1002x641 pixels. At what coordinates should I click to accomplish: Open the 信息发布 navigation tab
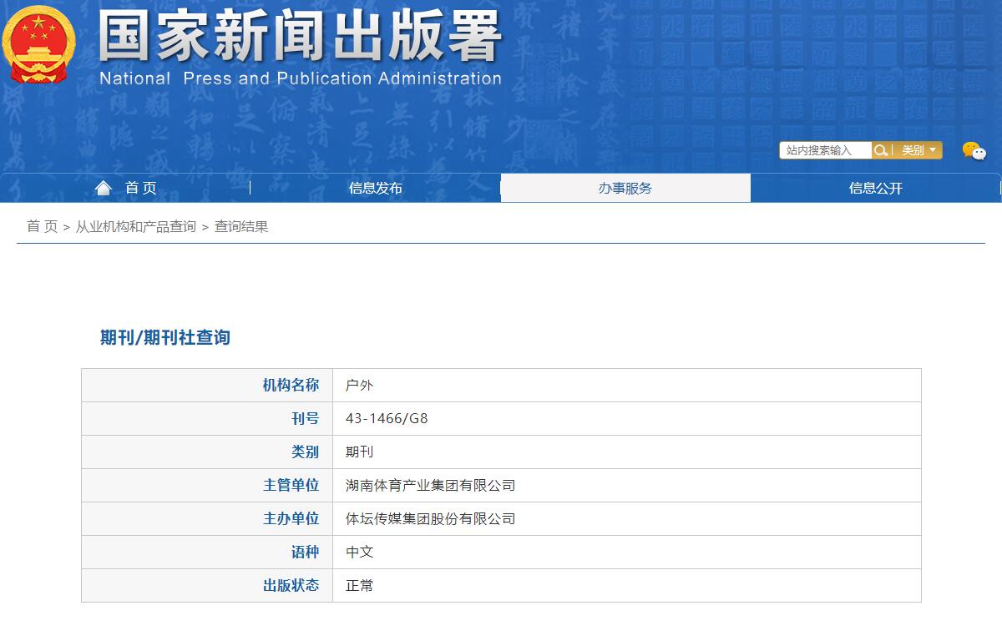[375, 189]
